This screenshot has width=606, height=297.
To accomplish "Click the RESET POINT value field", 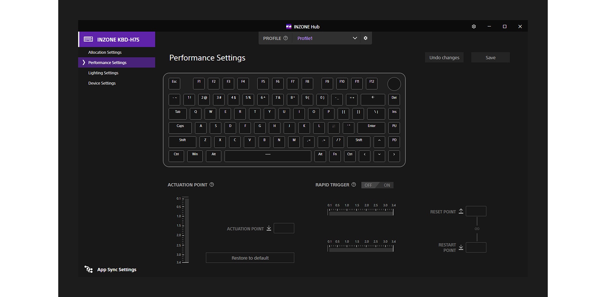I will [x=476, y=211].
